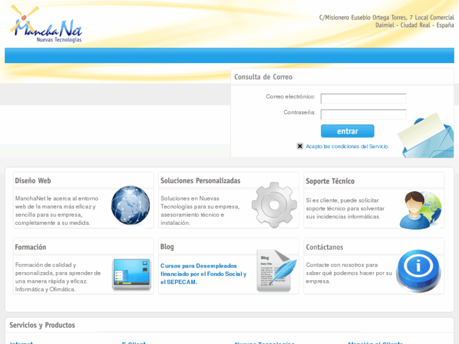Open the Soporte Técnico heading

330,181
